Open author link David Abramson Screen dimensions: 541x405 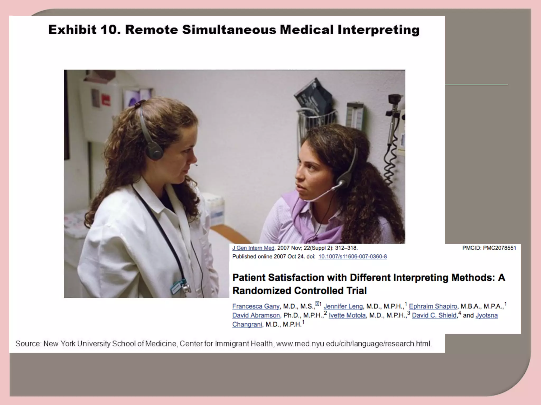pyautogui.click(x=256, y=315)
